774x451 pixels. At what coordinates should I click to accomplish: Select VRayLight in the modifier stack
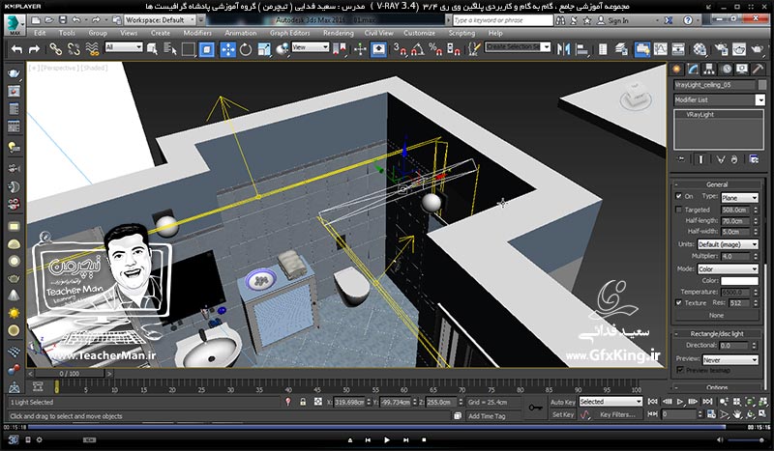pyautogui.click(x=700, y=114)
